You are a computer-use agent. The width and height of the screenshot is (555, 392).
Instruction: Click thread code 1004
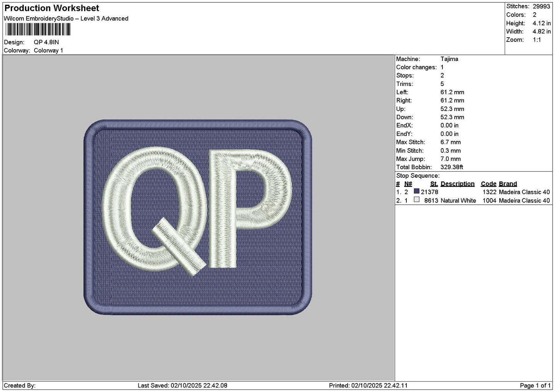490,200
